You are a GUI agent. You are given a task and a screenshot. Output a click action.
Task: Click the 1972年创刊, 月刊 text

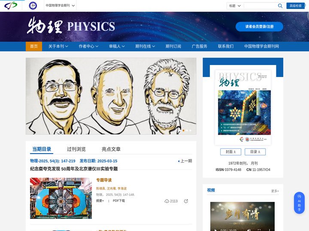pyautogui.click(x=243, y=163)
